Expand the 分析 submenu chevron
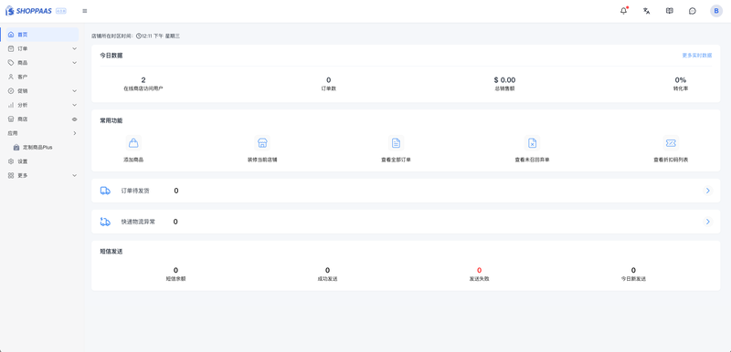This screenshot has width=731, height=352. [74, 105]
